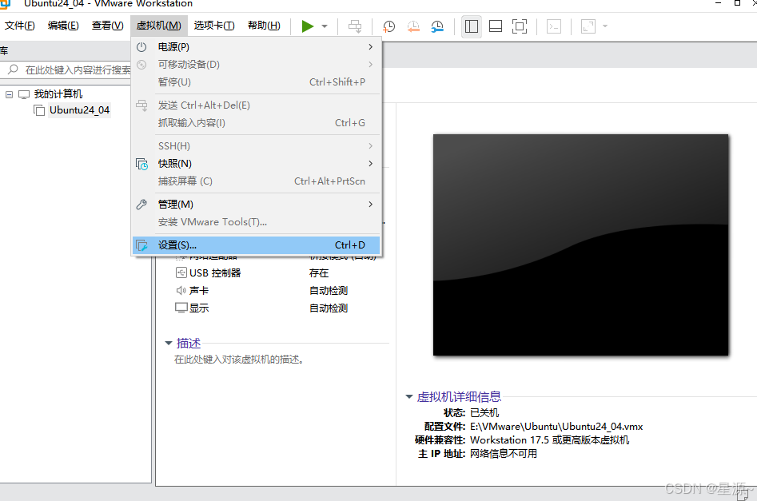Click SSH(H) menu item
This screenshot has width=757, height=501.
256,145
